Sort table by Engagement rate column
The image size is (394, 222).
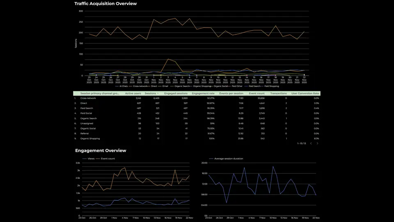(x=203, y=93)
